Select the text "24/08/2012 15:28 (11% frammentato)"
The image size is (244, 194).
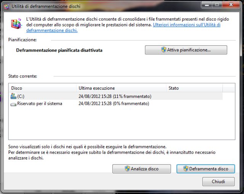(x=115, y=96)
